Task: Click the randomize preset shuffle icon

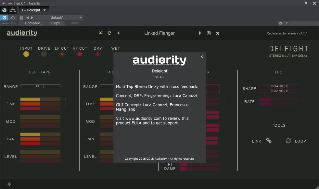Action: coord(100,33)
